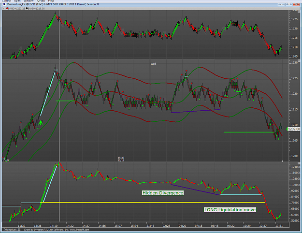Select the purple divergence line in lower pane

coord(195,190)
